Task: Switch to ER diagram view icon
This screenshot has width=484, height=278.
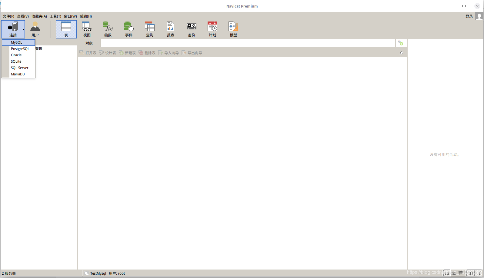Action: click(461, 273)
